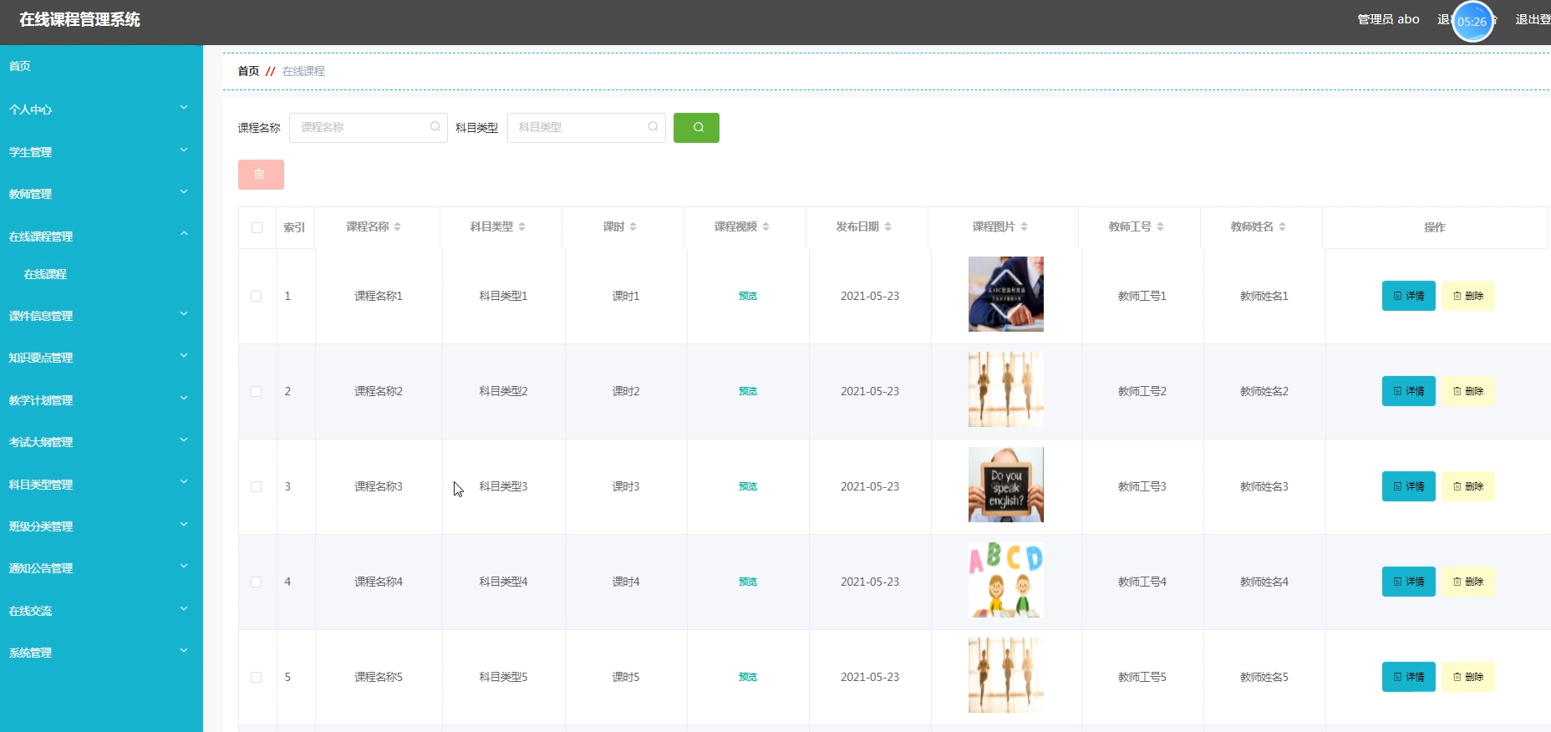This screenshot has height=732, width=1551.
Task: Check the checkbox for row 1
Action: 257,296
